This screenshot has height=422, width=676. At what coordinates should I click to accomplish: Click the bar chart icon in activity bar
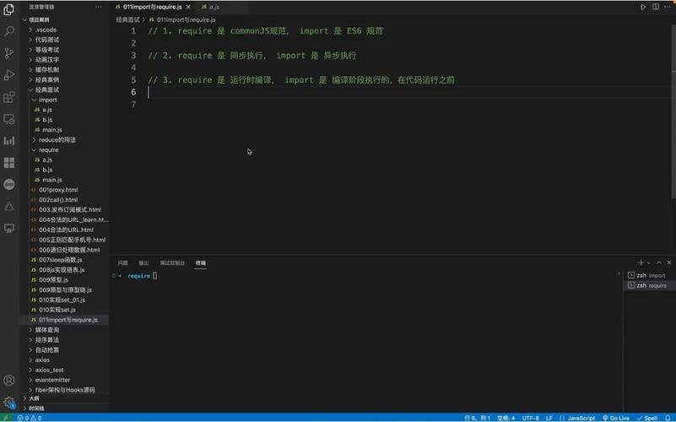pyautogui.click(x=8, y=141)
